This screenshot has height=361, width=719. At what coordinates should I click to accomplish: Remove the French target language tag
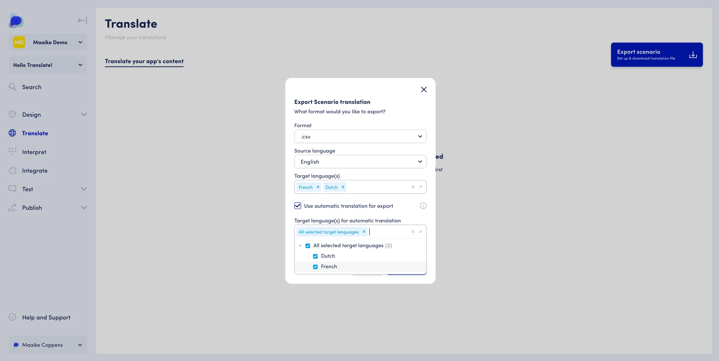(x=318, y=187)
